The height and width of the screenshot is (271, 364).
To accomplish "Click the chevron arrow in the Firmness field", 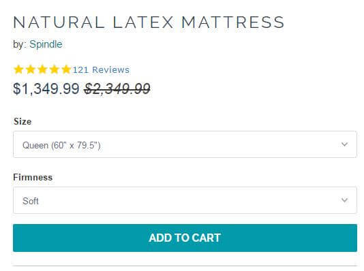I will (x=344, y=200).
